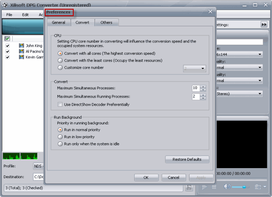Screen dimensions: 272x197
Task: Adjust the volume slider handle
Action: pyautogui.click(x=244, y=187)
